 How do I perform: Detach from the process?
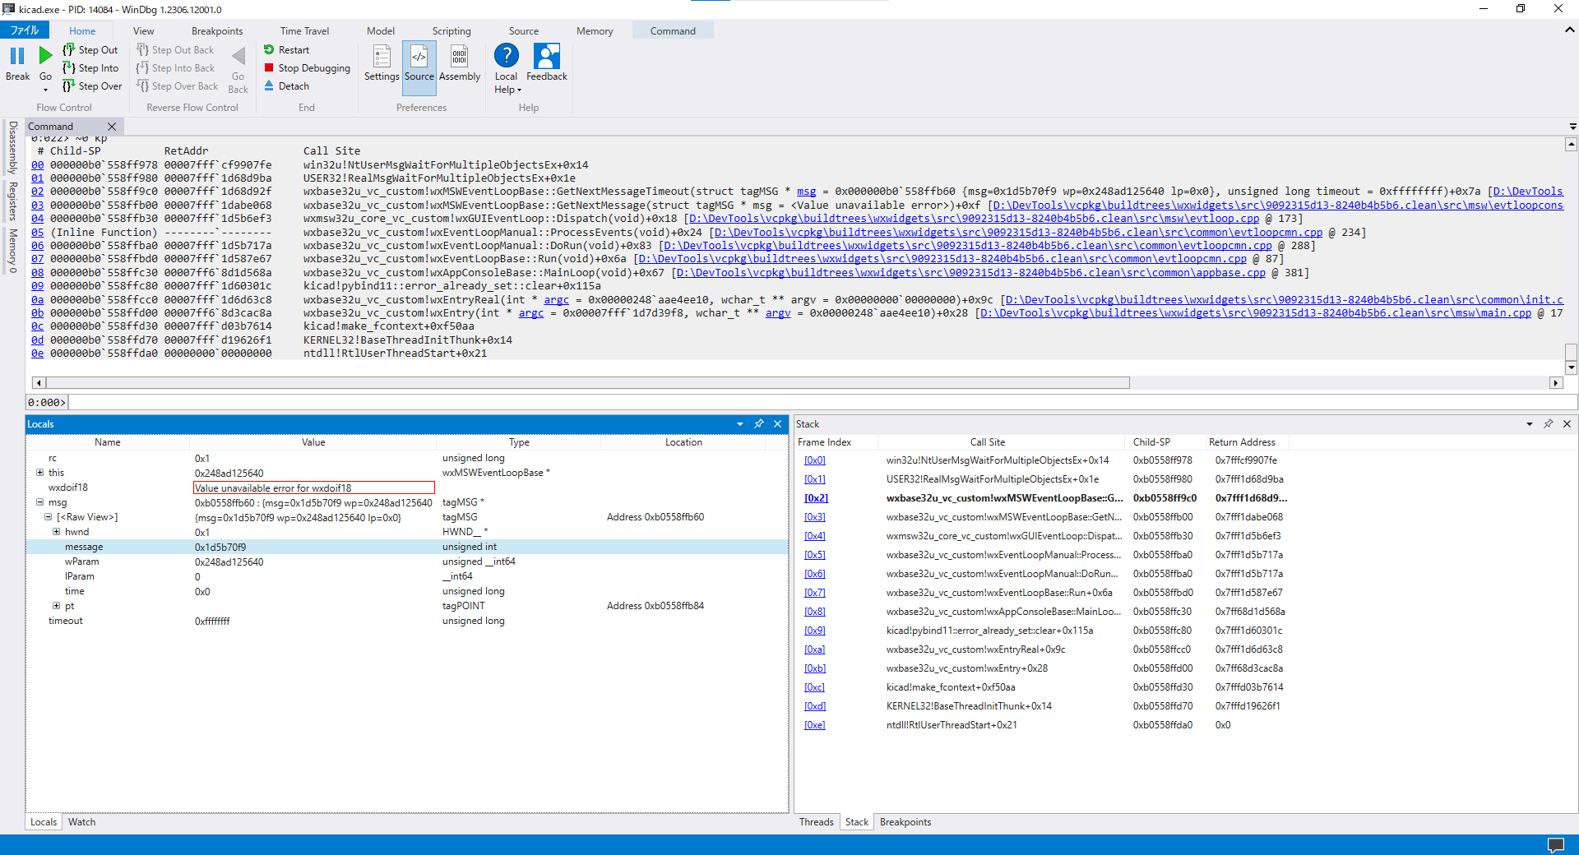pyautogui.click(x=286, y=86)
